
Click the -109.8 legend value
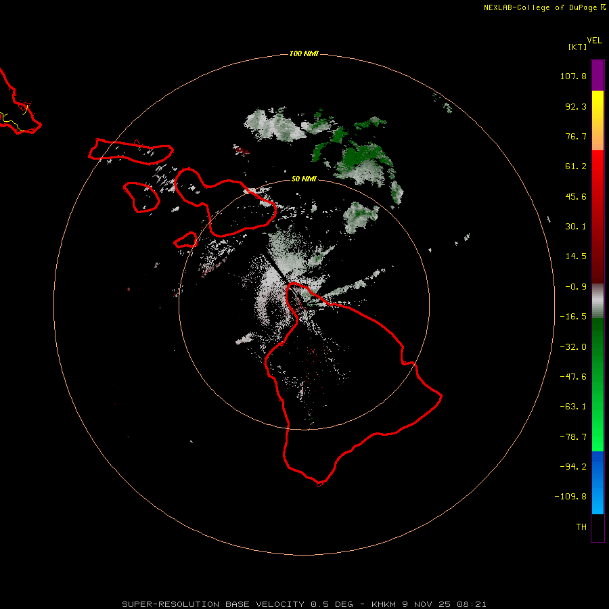[x=570, y=497]
